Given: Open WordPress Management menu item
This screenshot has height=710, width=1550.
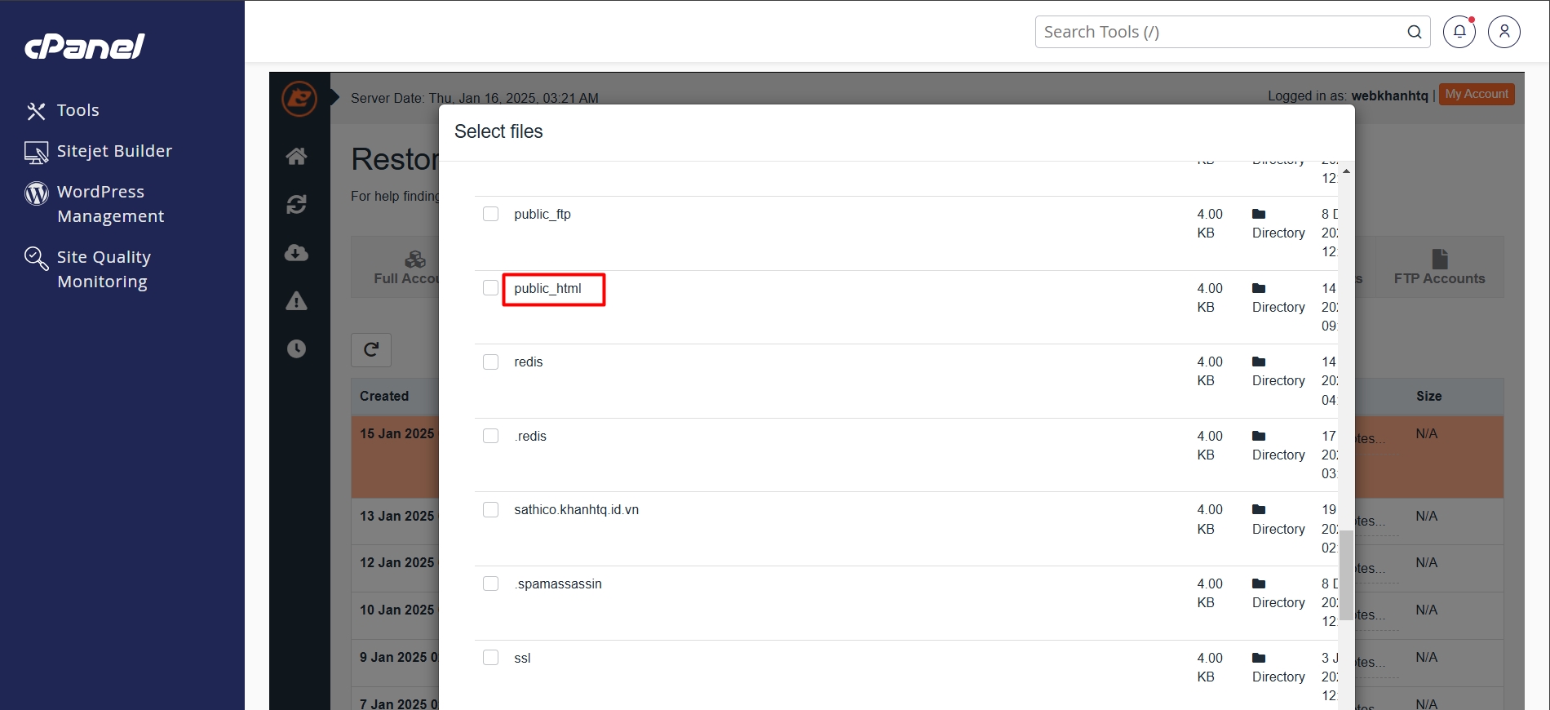Looking at the screenshot, I should pyautogui.click(x=110, y=204).
